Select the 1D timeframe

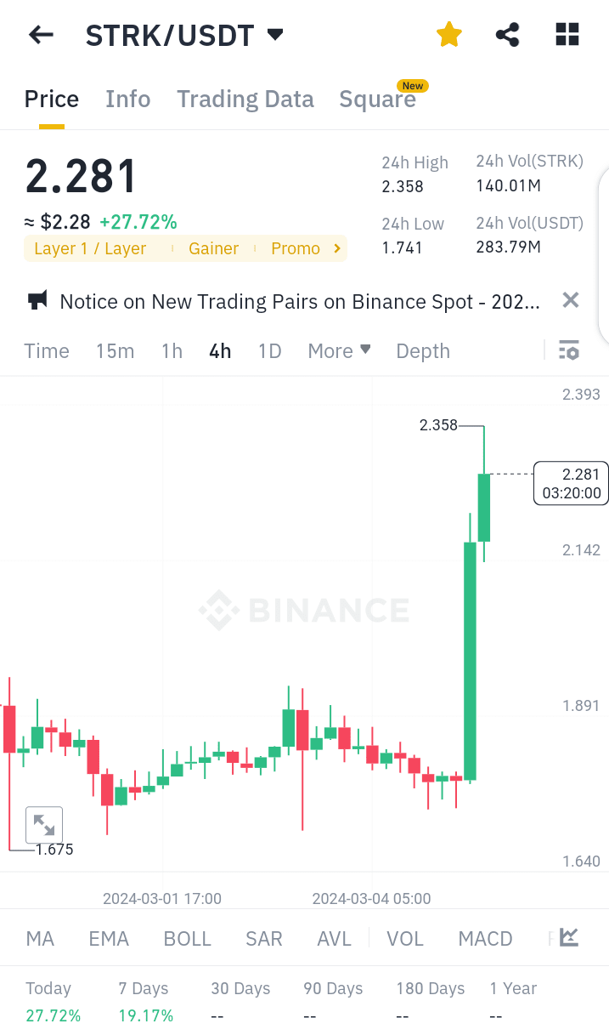269,350
